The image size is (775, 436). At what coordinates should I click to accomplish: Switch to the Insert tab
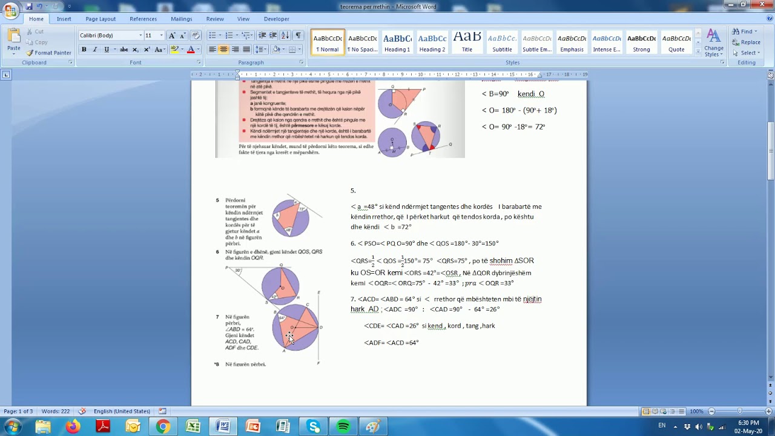[x=64, y=19]
